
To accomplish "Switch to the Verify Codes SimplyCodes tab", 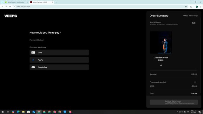I will pyautogui.click(x=16, y=2).
